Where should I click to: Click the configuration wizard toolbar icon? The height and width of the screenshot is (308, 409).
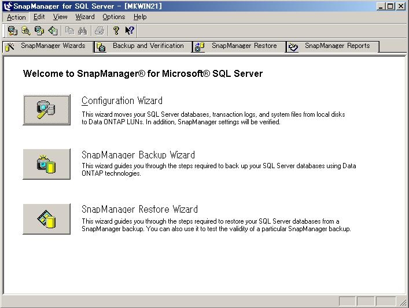pos(12,31)
